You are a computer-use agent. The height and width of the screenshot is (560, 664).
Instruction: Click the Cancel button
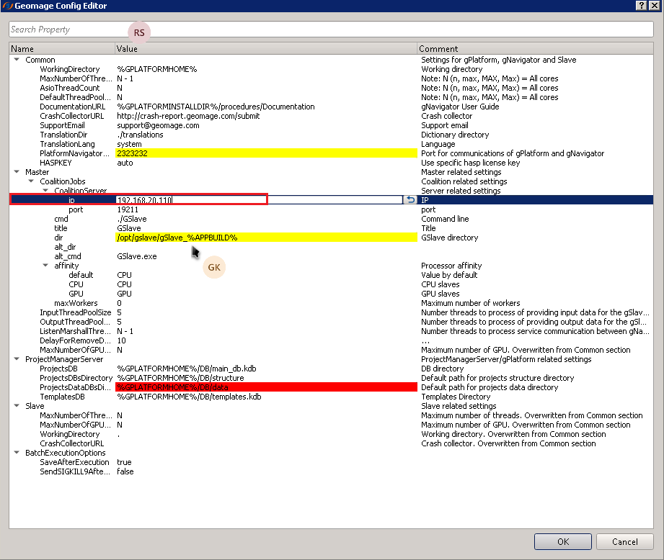pos(624,542)
